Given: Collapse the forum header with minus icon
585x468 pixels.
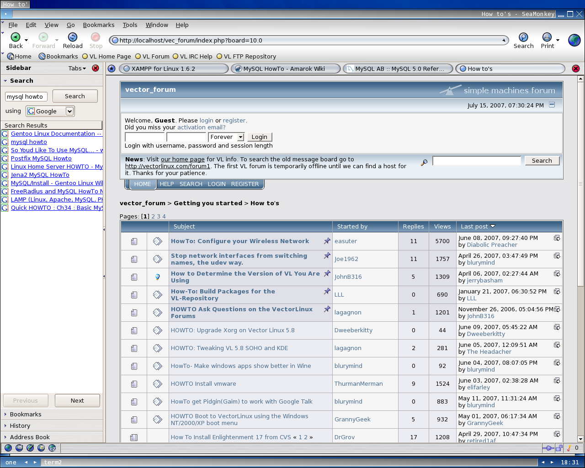Looking at the screenshot, I should click(x=552, y=105).
